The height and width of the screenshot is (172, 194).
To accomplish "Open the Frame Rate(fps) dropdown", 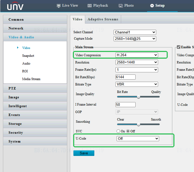I will click(137, 70).
